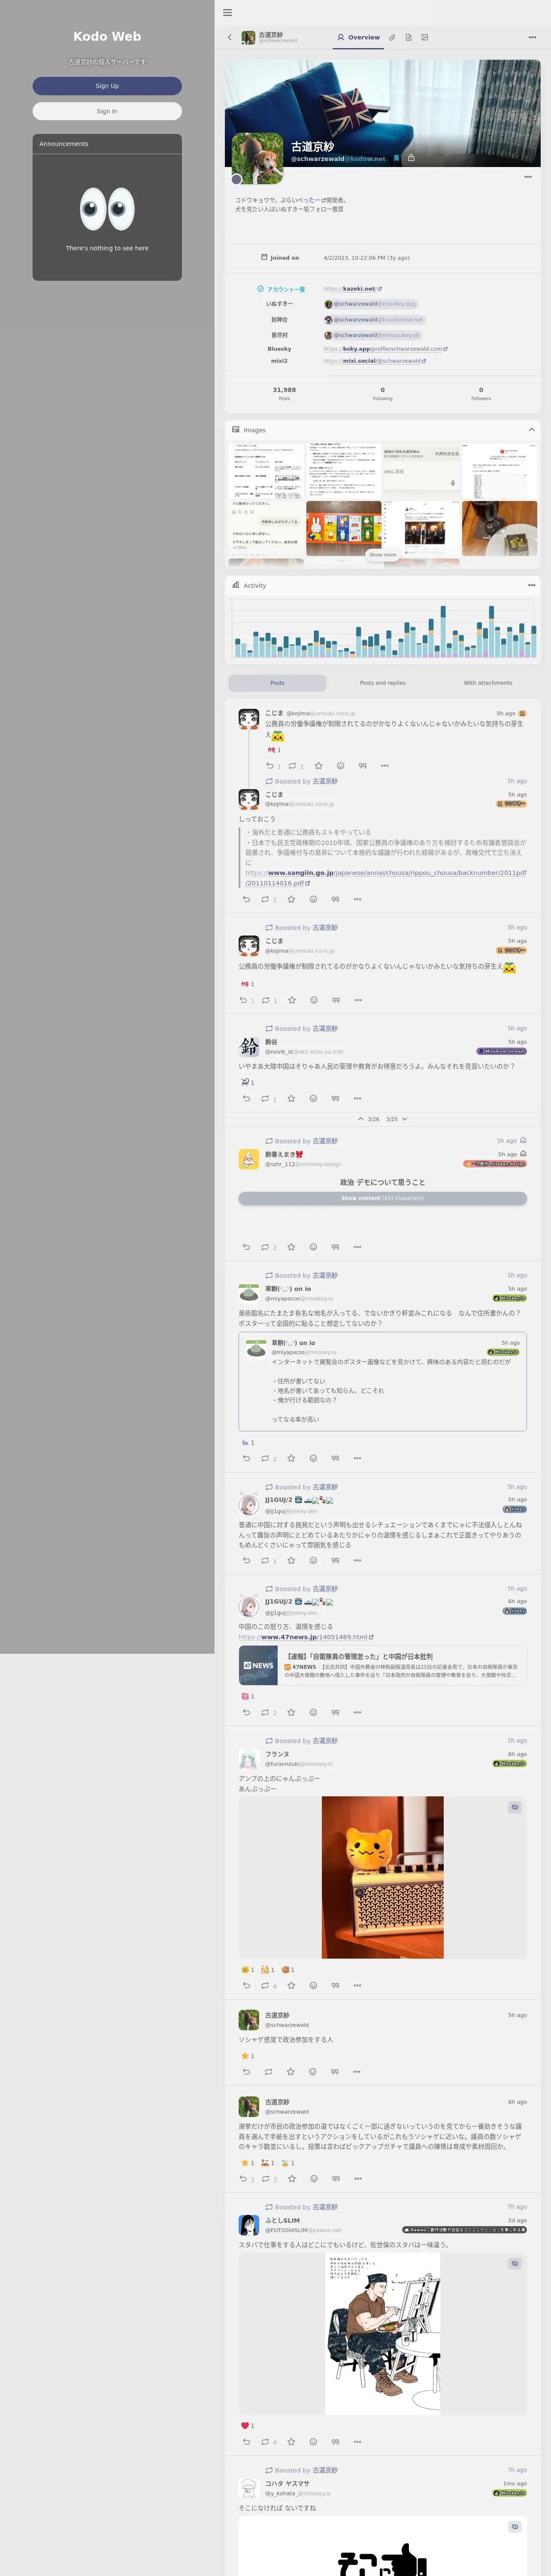Reply to ソシャゲ感覚で政治参加 post

[x=247, y=2071]
